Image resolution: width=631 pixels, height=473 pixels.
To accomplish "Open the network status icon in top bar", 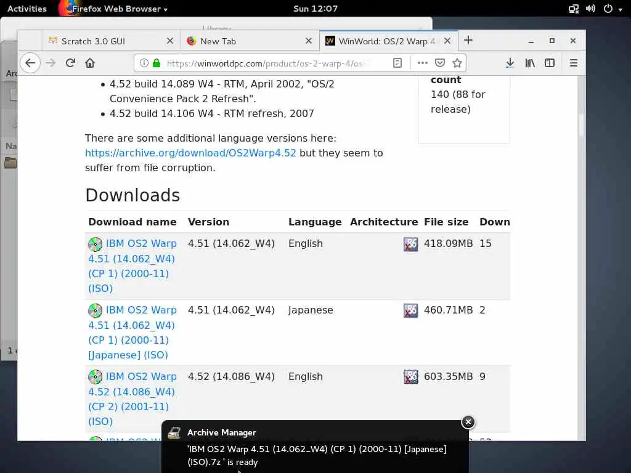I will click(574, 9).
